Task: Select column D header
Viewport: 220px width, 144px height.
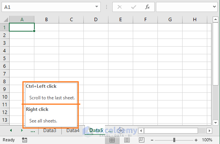Action: [96, 20]
